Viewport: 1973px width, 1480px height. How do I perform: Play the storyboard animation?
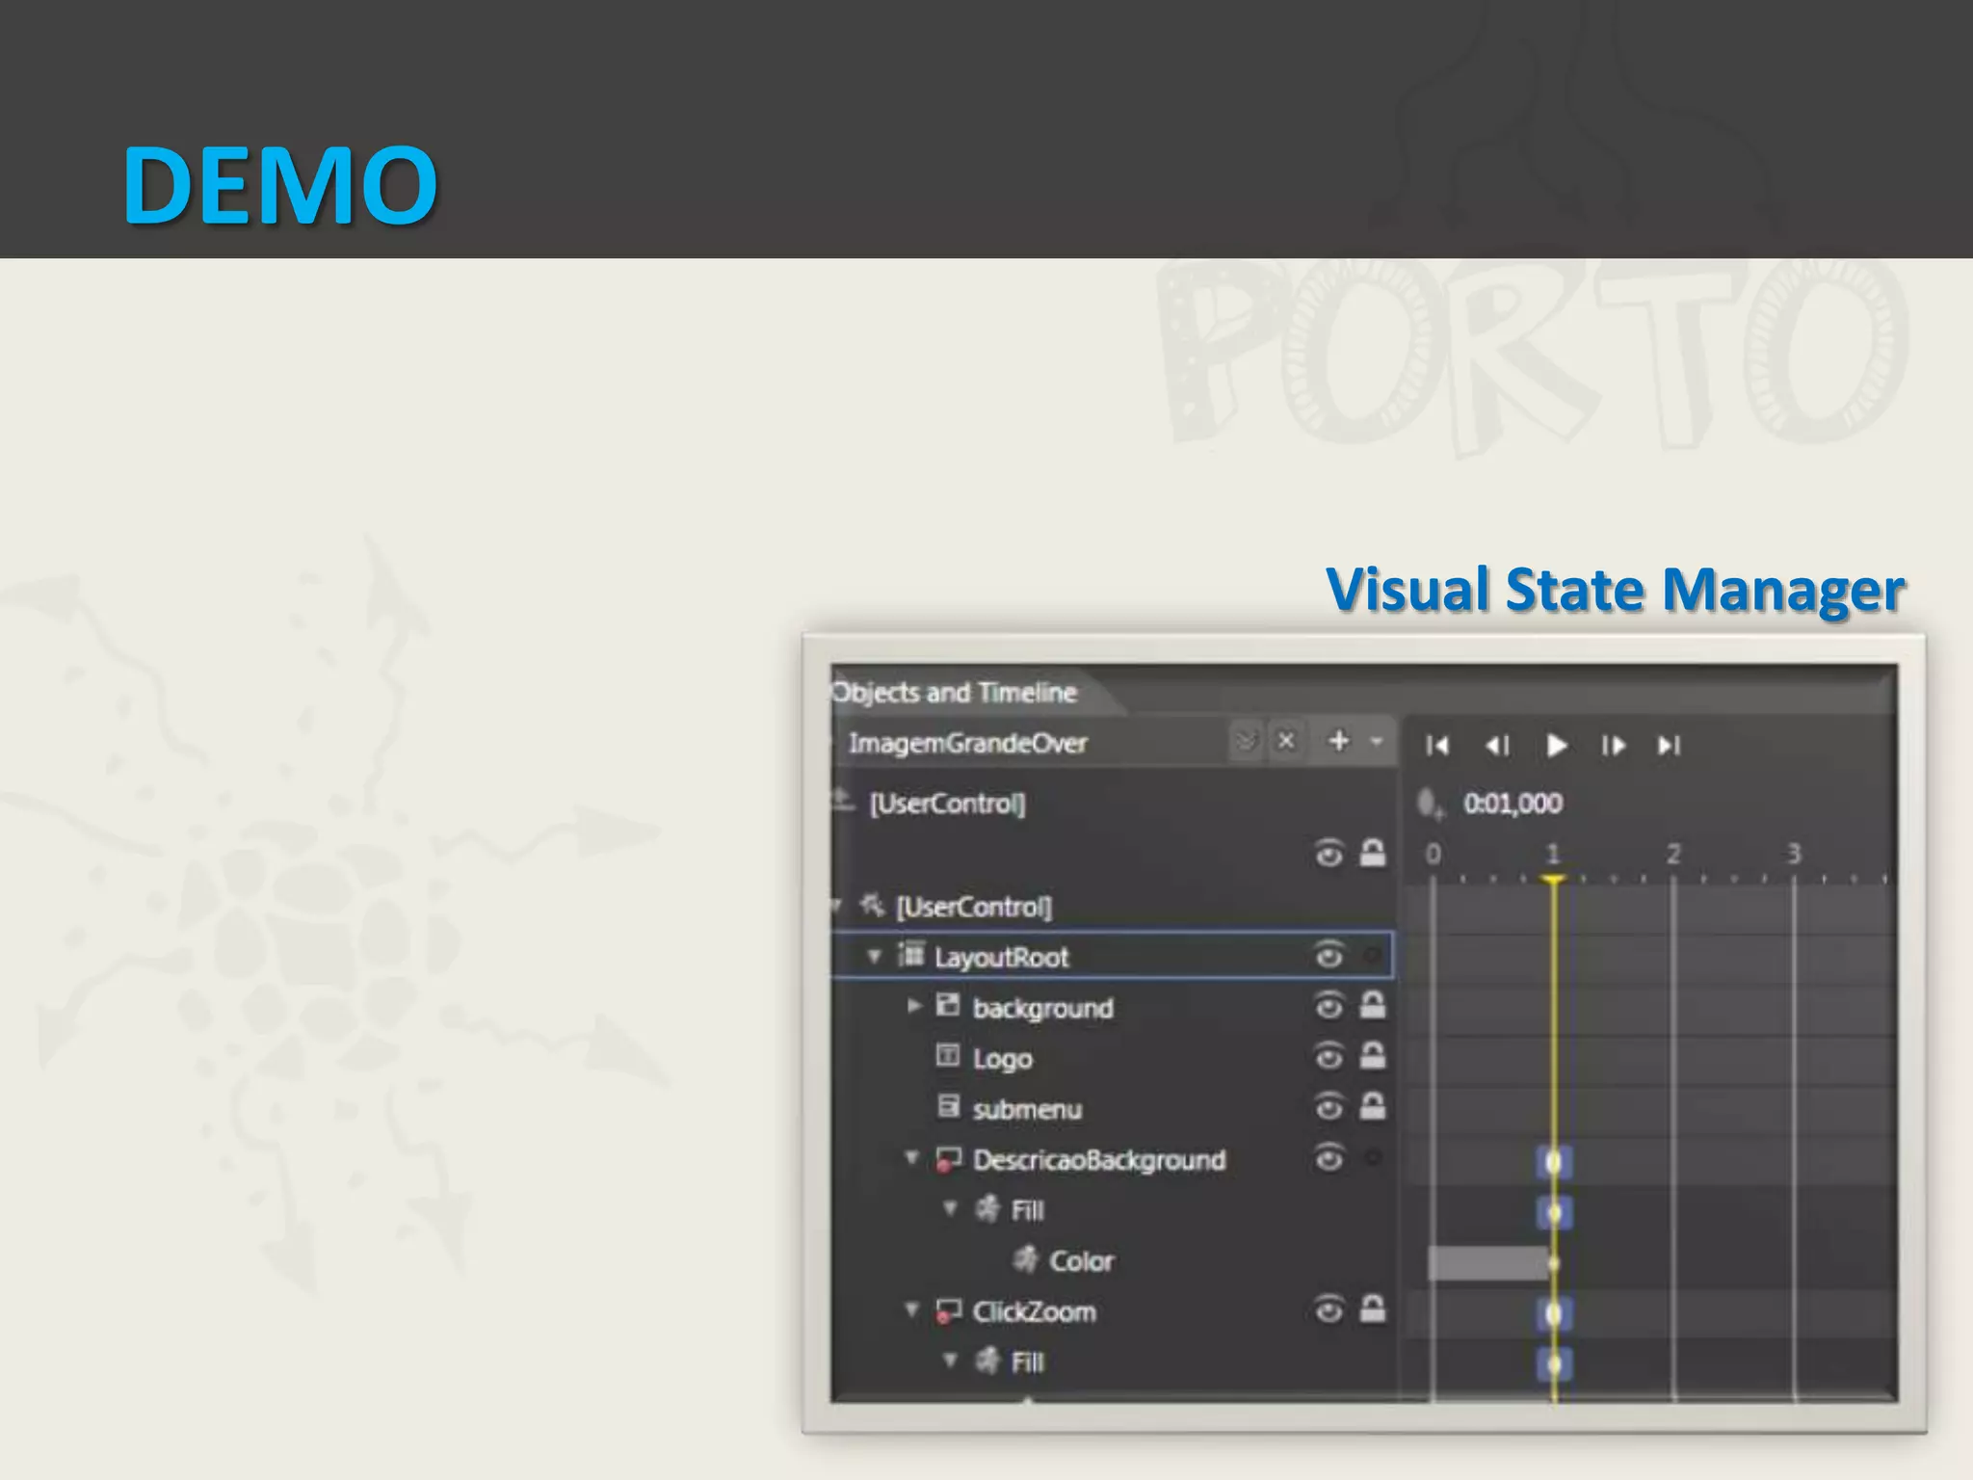[x=1556, y=745]
